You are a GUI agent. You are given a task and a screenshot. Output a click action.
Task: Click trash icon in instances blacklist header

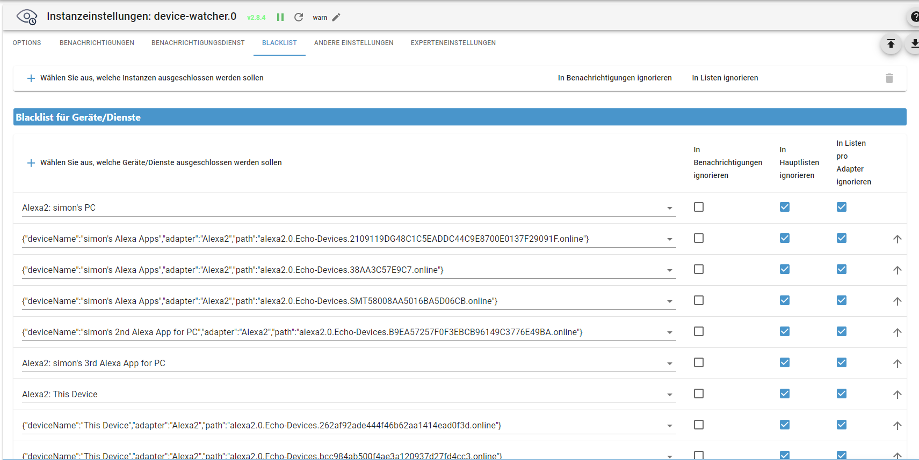pos(889,78)
